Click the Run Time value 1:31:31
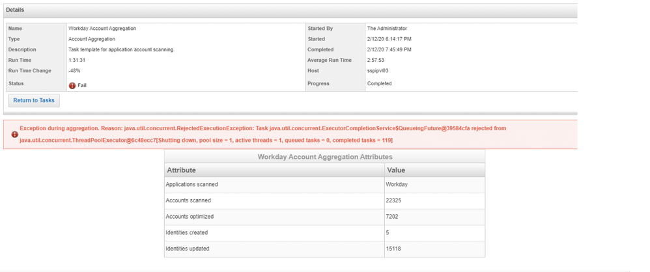The image size is (650, 272). pyautogui.click(x=77, y=60)
